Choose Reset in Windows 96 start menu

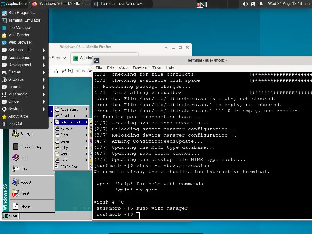32,193
